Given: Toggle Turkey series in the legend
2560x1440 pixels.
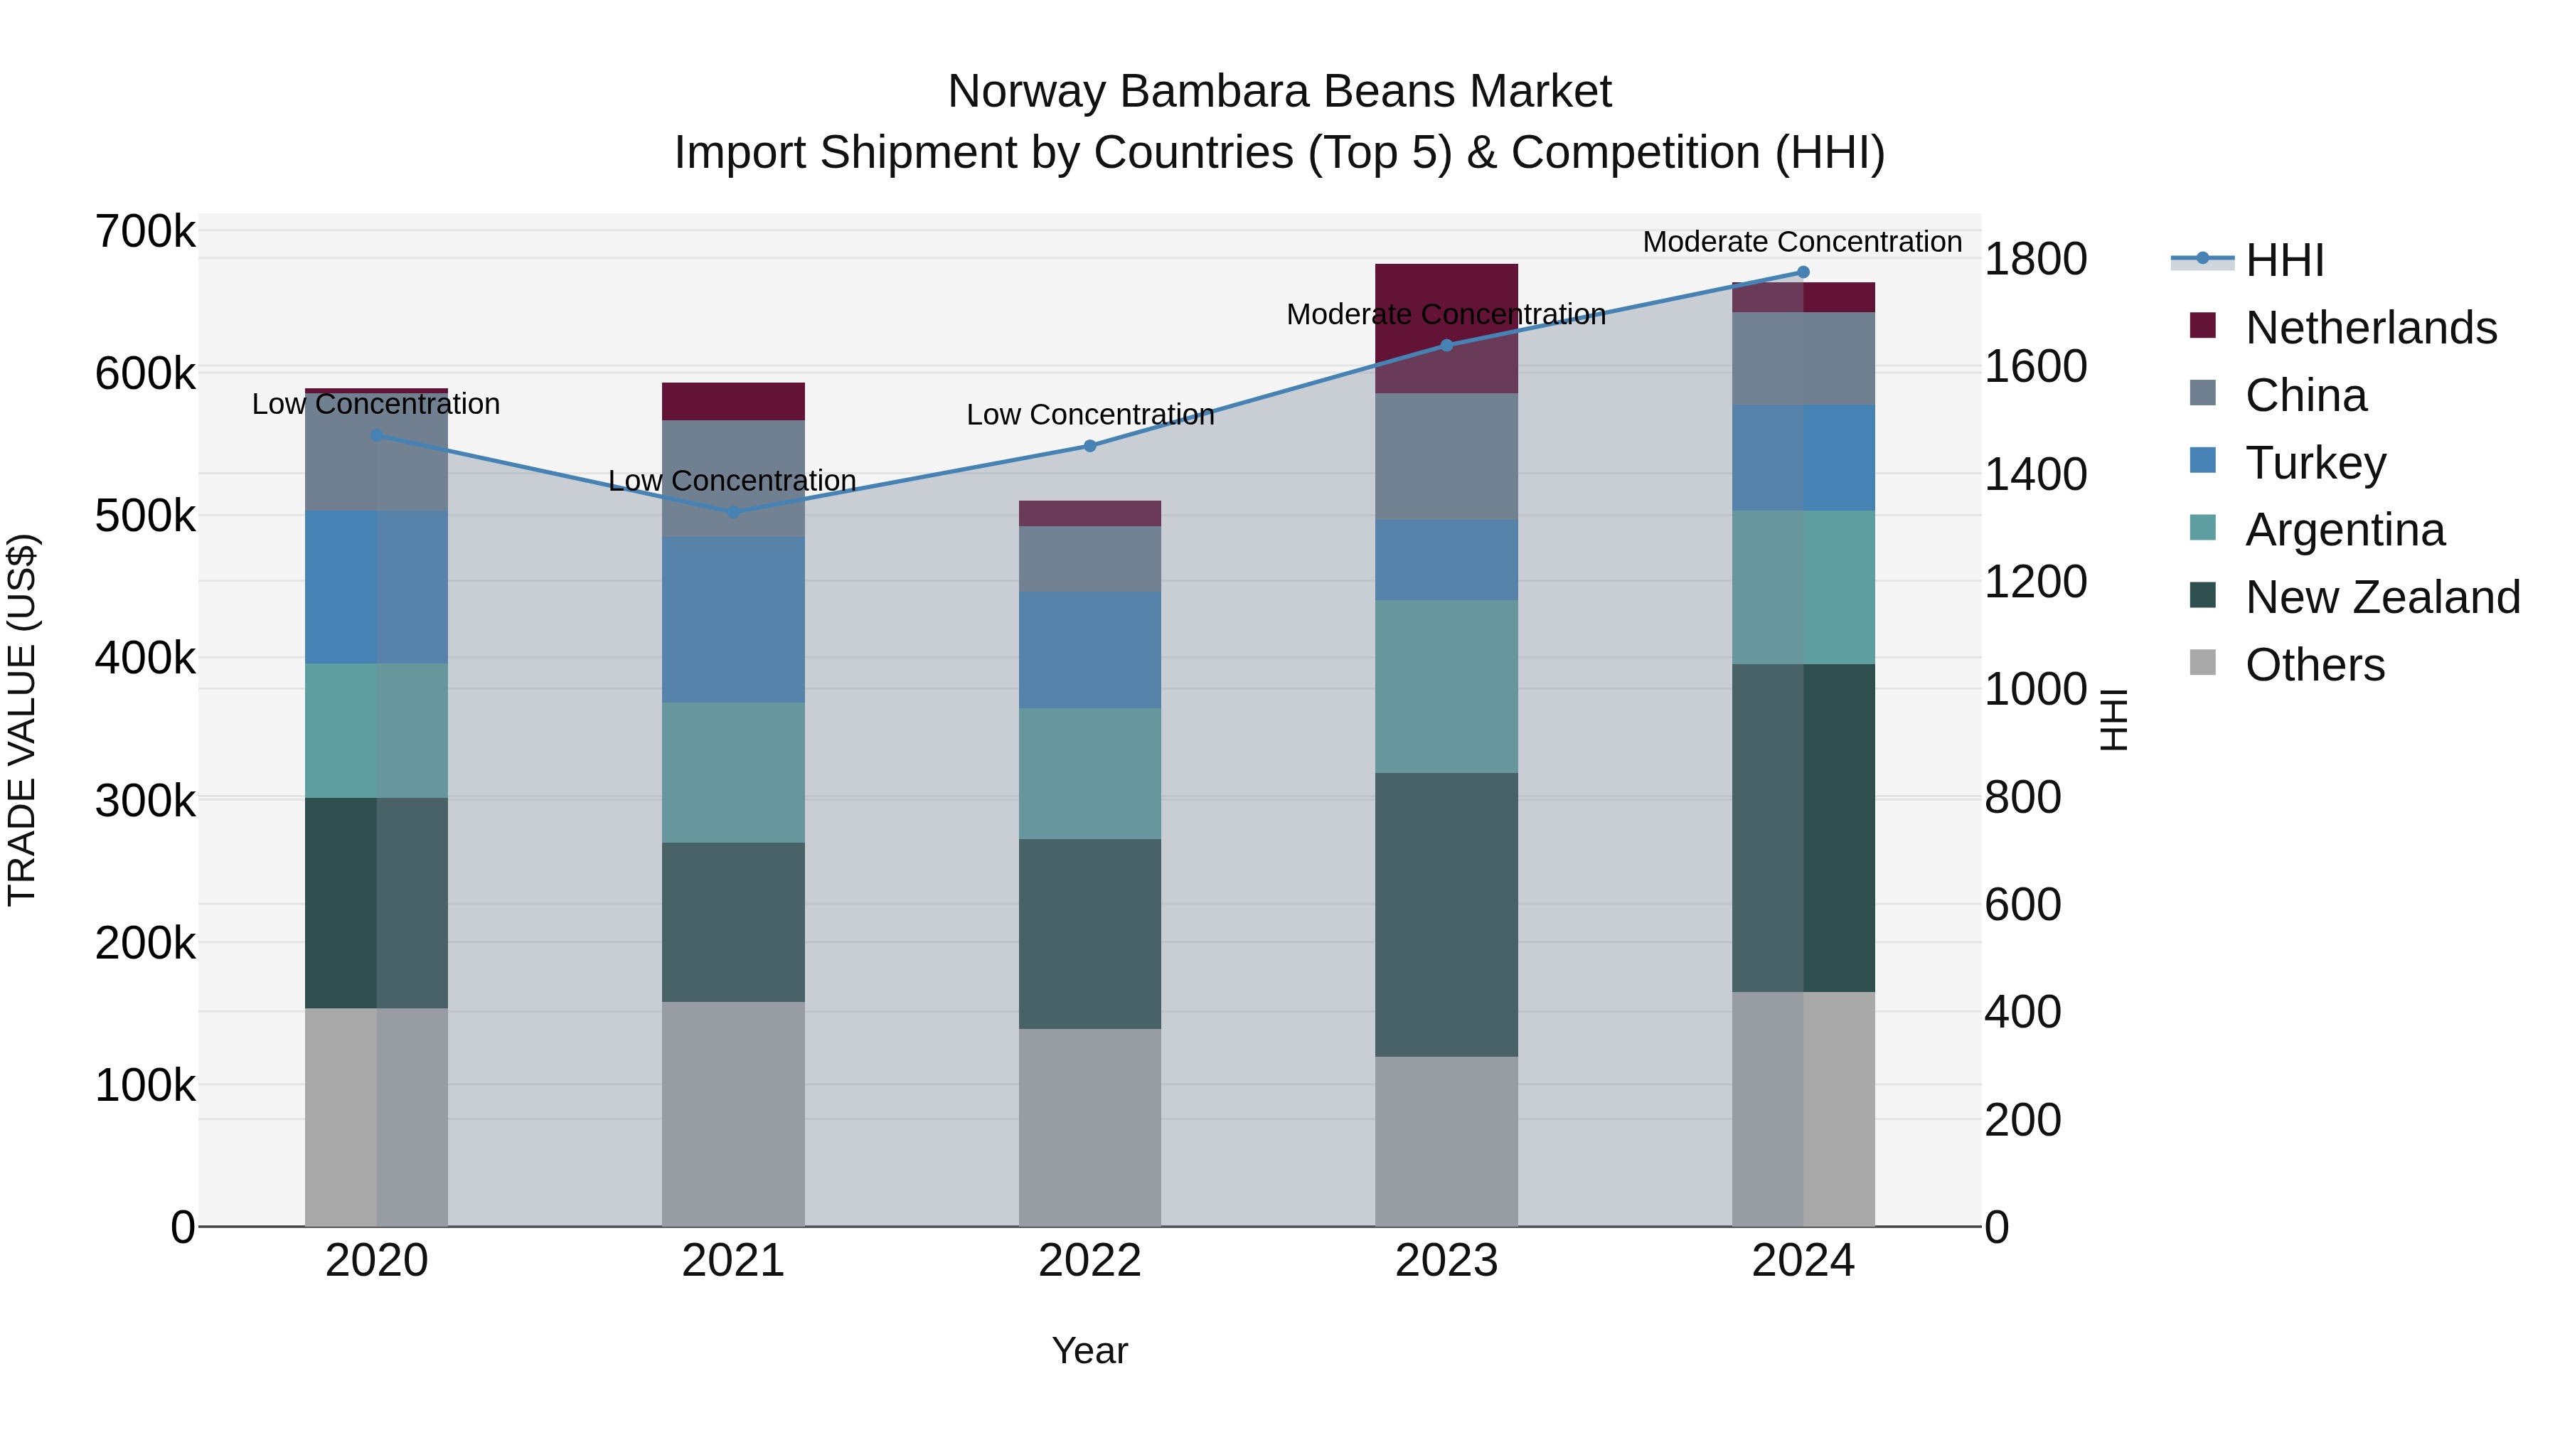Looking at the screenshot, I should coord(2287,463).
